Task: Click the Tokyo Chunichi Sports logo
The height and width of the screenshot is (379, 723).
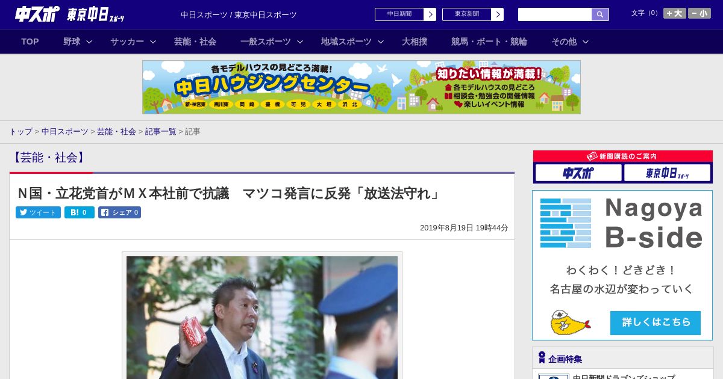Action: [95, 15]
